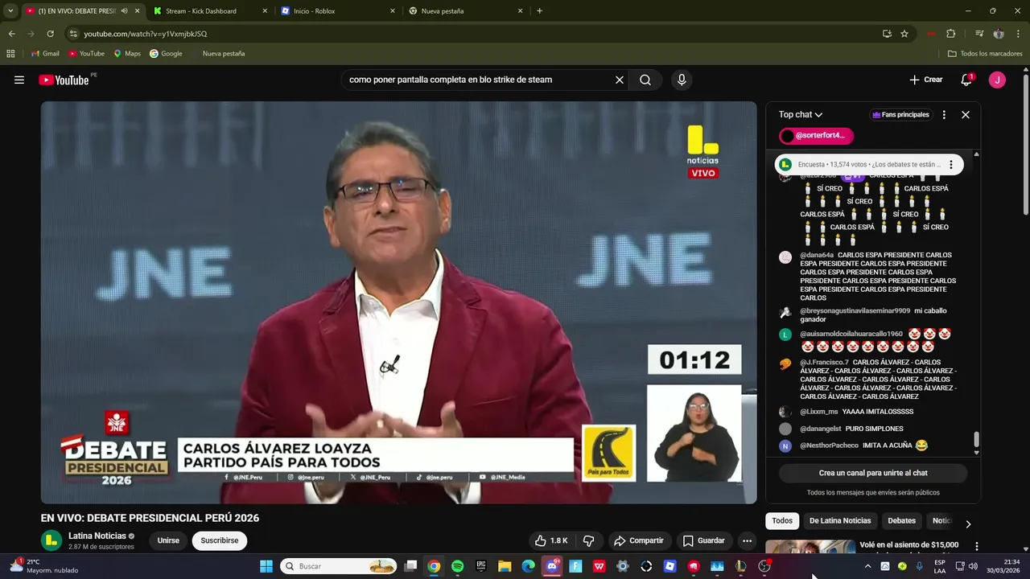Open Todos los marcadores folder

click(x=985, y=54)
